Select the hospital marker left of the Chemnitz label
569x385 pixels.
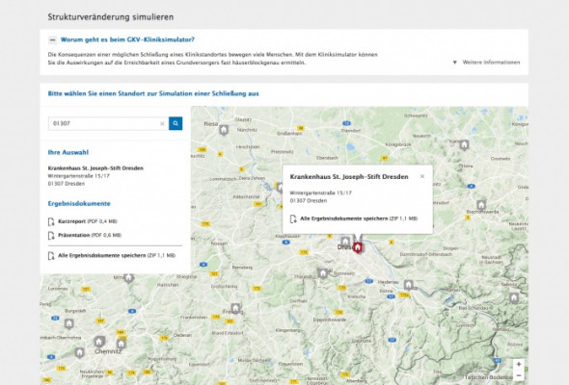79,352
